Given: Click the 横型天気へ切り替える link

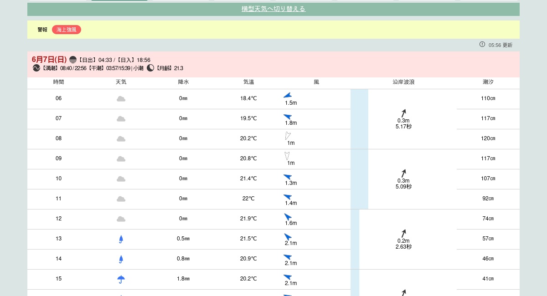Looking at the screenshot, I should [x=273, y=9].
